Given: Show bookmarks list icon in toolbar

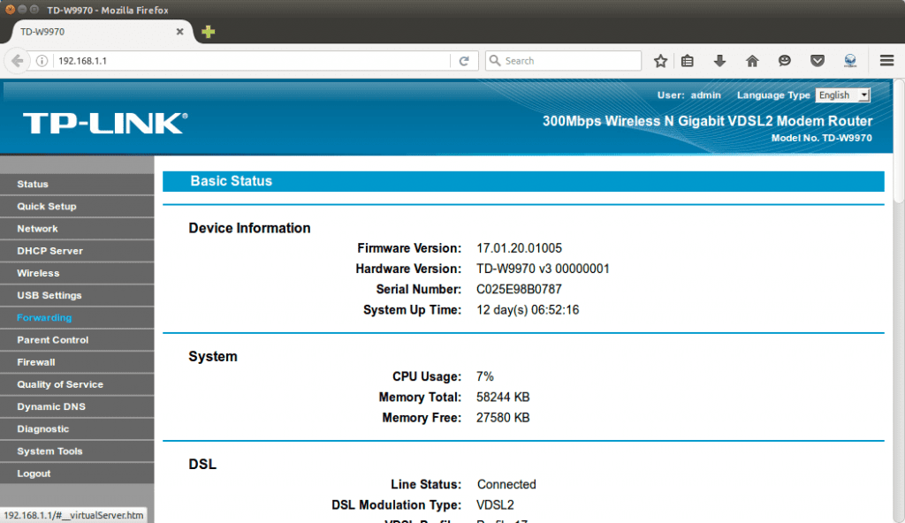Looking at the screenshot, I should 688,61.
